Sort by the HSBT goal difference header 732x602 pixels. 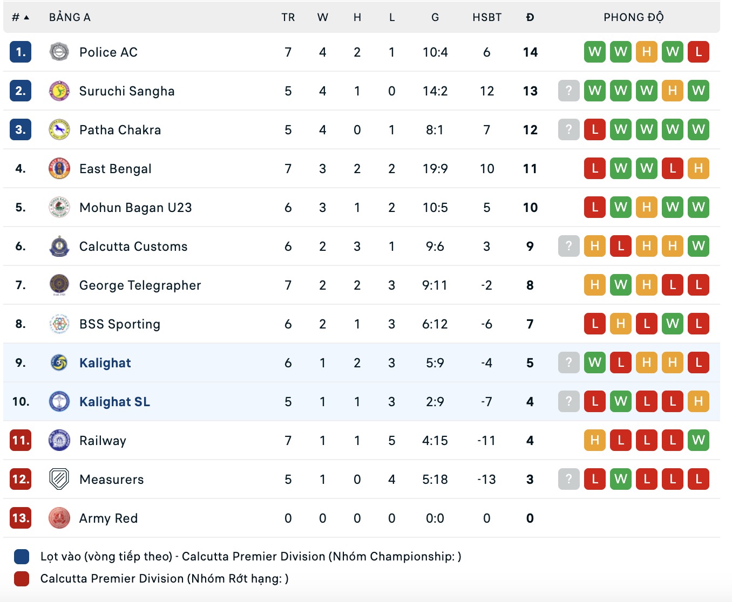[x=487, y=17]
